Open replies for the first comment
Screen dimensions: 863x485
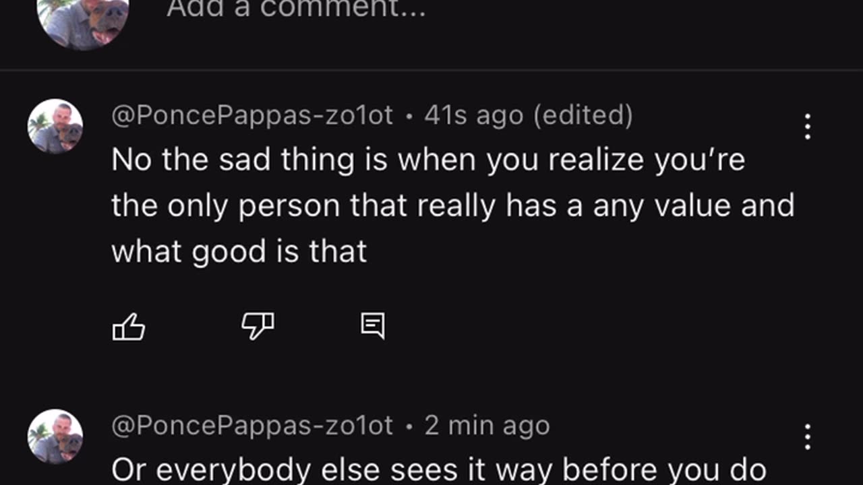click(x=373, y=327)
